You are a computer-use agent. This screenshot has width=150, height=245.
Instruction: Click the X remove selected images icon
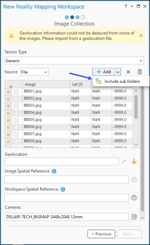pyautogui.click(x=128, y=72)
